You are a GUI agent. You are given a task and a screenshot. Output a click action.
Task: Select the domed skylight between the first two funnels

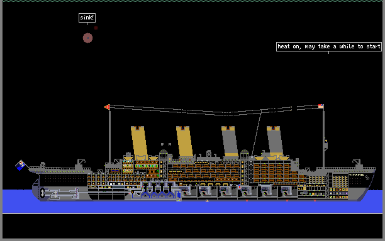(164, 155)
